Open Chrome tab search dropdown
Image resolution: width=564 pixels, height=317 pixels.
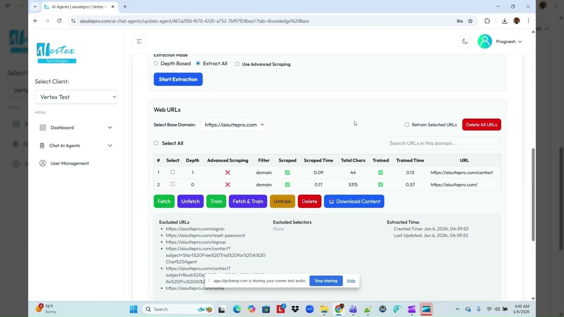(35, 7)
